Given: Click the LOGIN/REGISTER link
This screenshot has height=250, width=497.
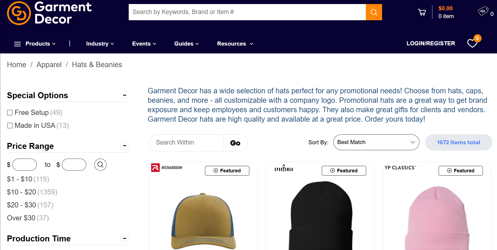Looking at the screenshot, I should tap(430, 43).
